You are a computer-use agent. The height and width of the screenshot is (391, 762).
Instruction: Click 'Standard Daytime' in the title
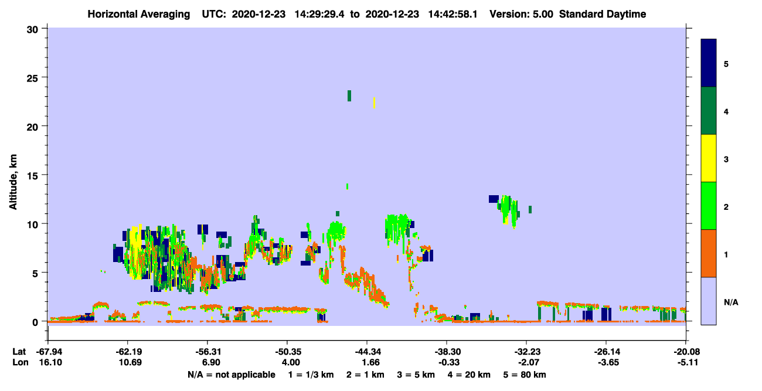click(x=603, y=14)
